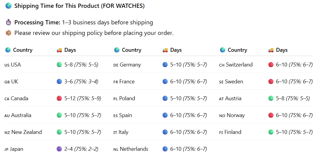Click the green dot in the Austria row
This screenshot has height=158, width=320.
click(271, 98)
